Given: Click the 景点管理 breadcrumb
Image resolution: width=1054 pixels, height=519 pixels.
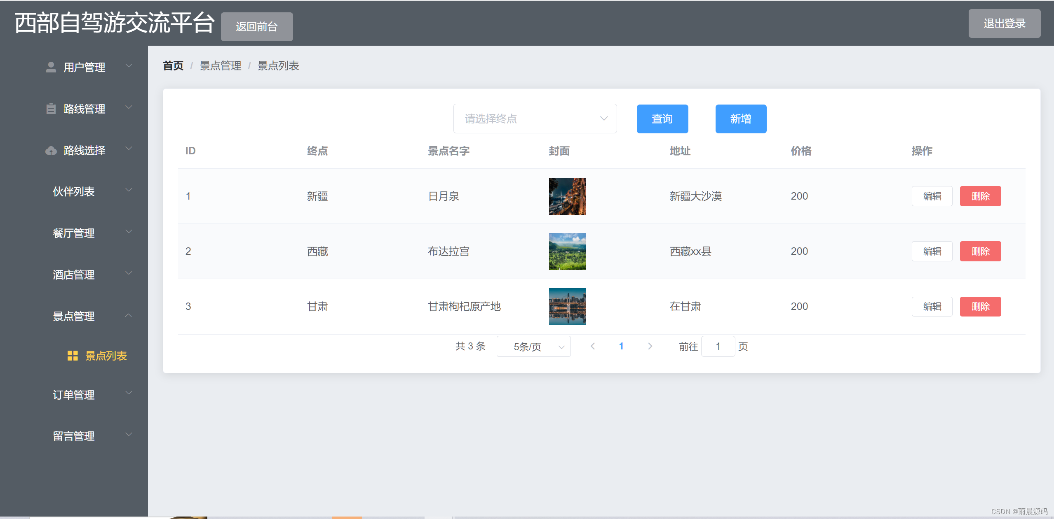Looking at the screenshot, I should click(221, 66).
